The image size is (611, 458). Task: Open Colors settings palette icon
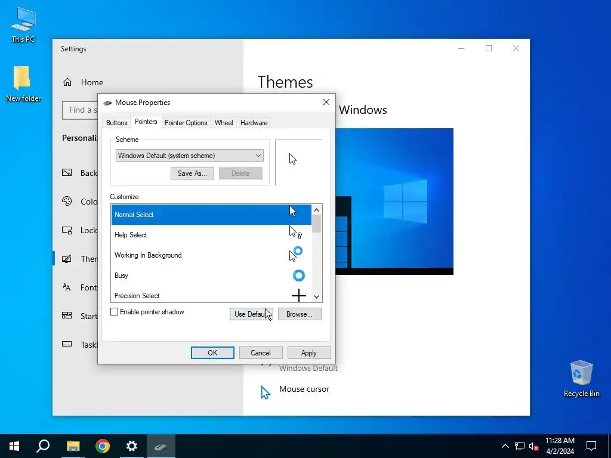[67, 202]
